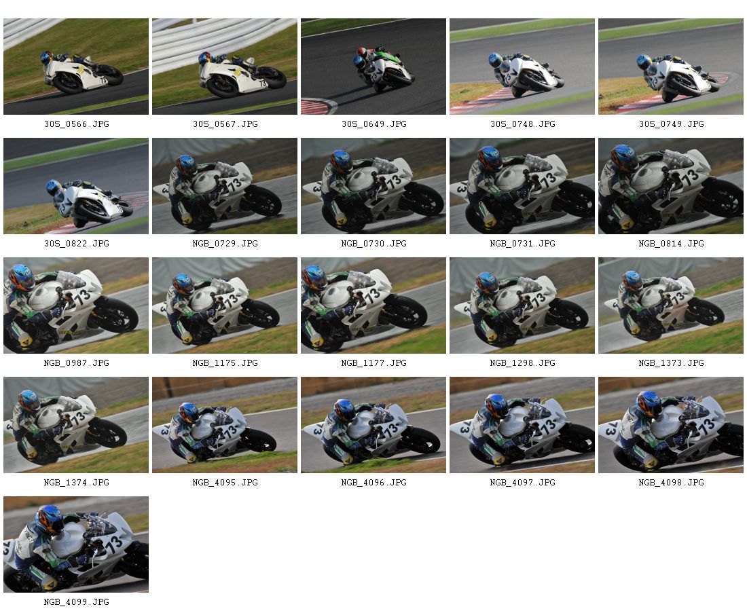Choose the 30S_0749.JPG photo
This screenshot has height=611, width=747.
tap(671, 67)
